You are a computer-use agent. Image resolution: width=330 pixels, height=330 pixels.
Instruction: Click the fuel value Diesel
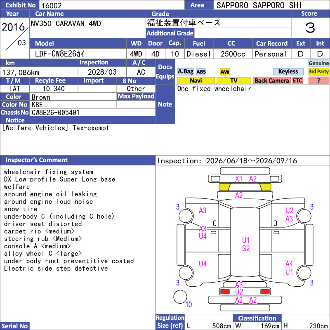[199, 54]
